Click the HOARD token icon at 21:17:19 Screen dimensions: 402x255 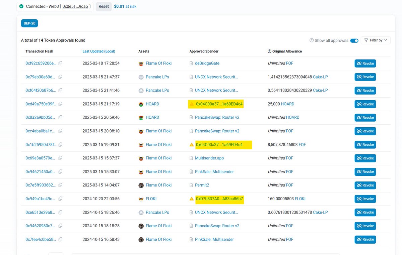click(141, 104)
